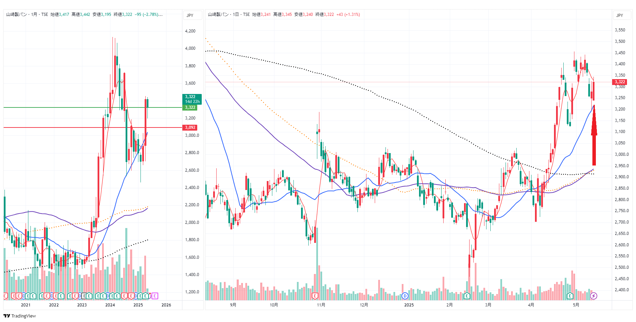Click 5月 on daily time axis
This screenshot has width=636, height=322.
point(576,305)
